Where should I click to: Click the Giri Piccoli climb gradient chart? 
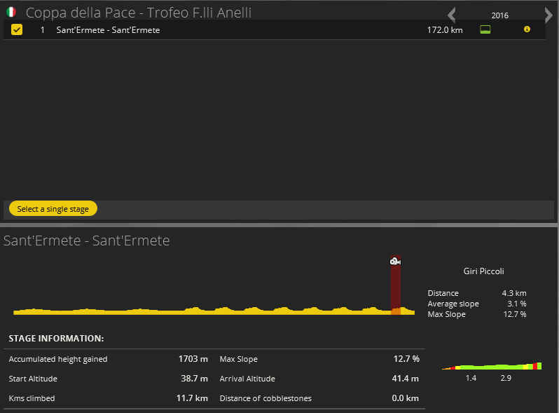point(492,366)
